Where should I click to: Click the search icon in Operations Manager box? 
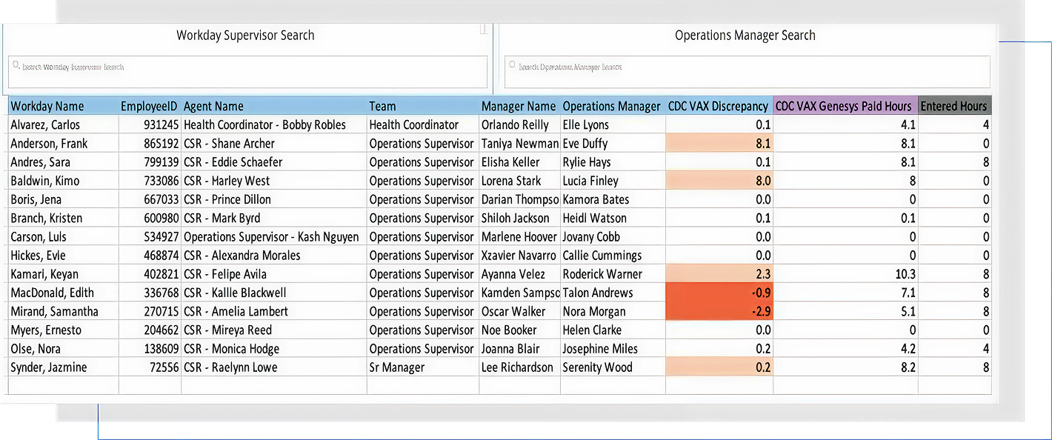coord(513,65)
